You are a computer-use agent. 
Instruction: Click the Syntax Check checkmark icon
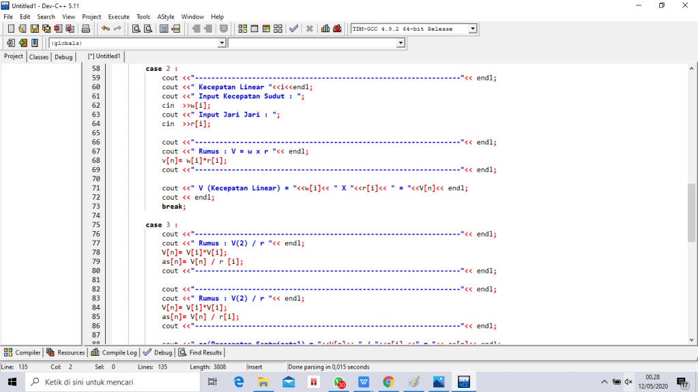point(293,29)
